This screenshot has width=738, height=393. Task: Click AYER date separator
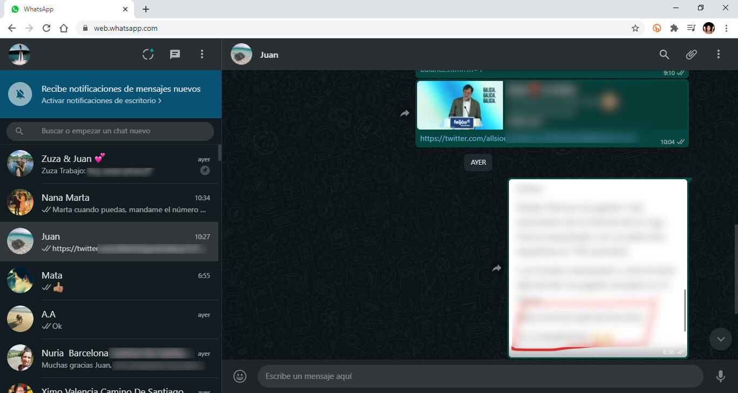(478, 162)
